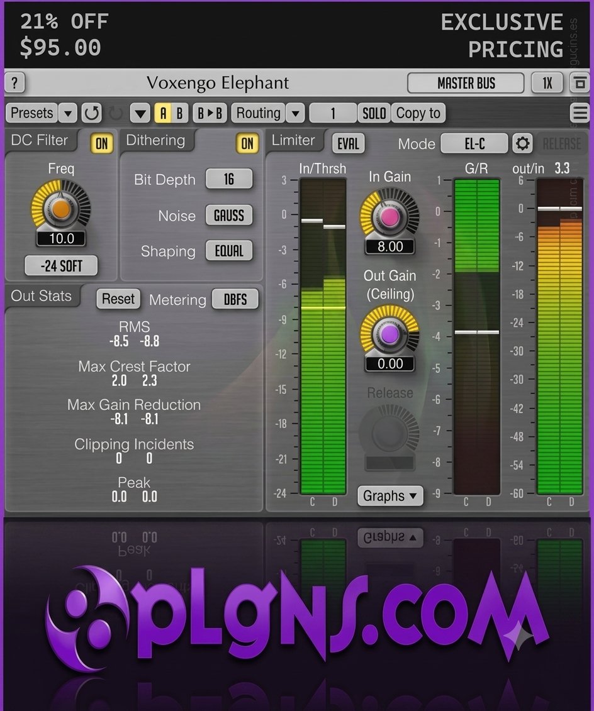Click the Clipping Incidents label

pos(134,444)
